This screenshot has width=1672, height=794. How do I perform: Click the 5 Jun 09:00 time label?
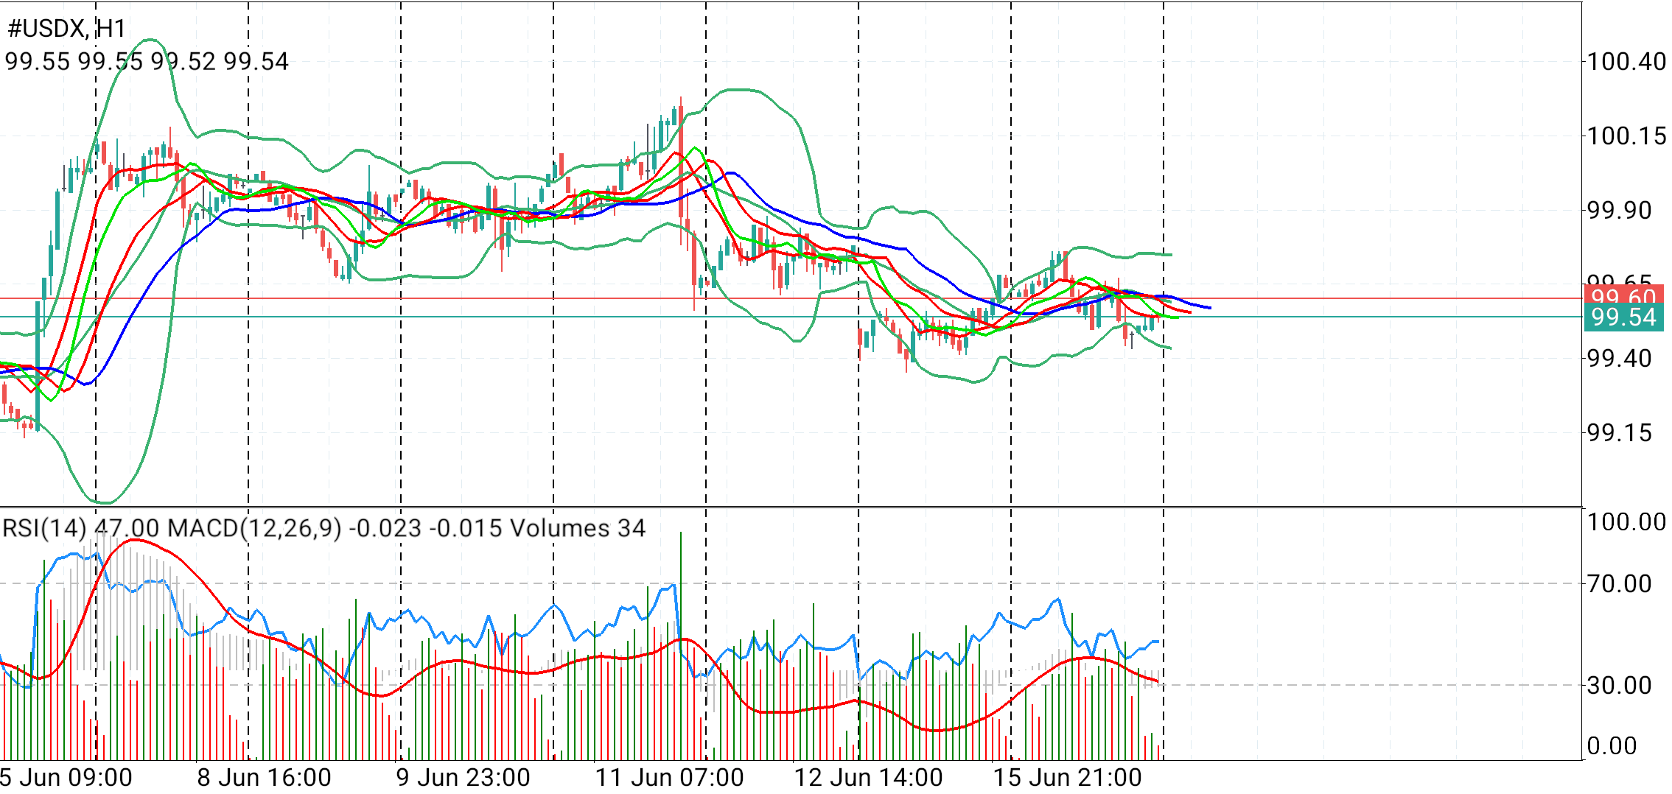tap(66, 778)
